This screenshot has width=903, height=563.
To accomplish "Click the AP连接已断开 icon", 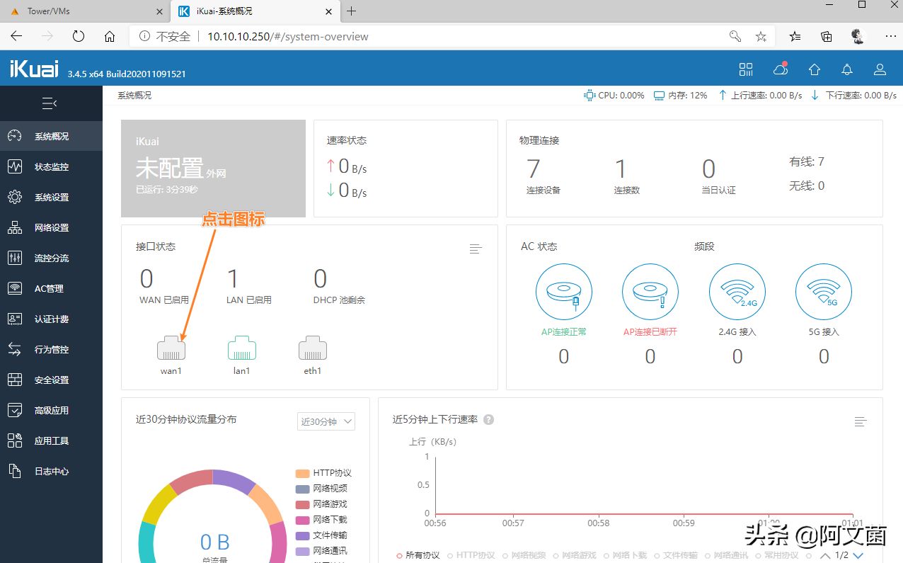I will point(650,292).
